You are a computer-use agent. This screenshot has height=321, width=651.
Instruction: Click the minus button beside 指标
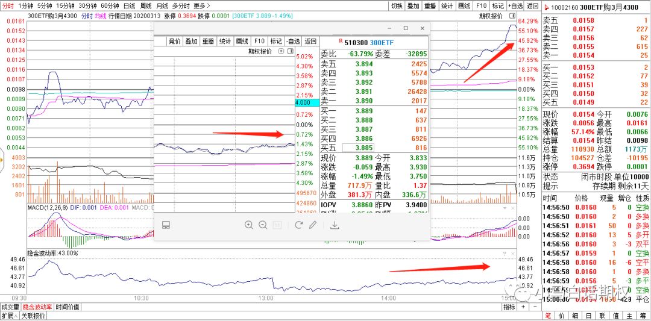[x=535, y=307]
